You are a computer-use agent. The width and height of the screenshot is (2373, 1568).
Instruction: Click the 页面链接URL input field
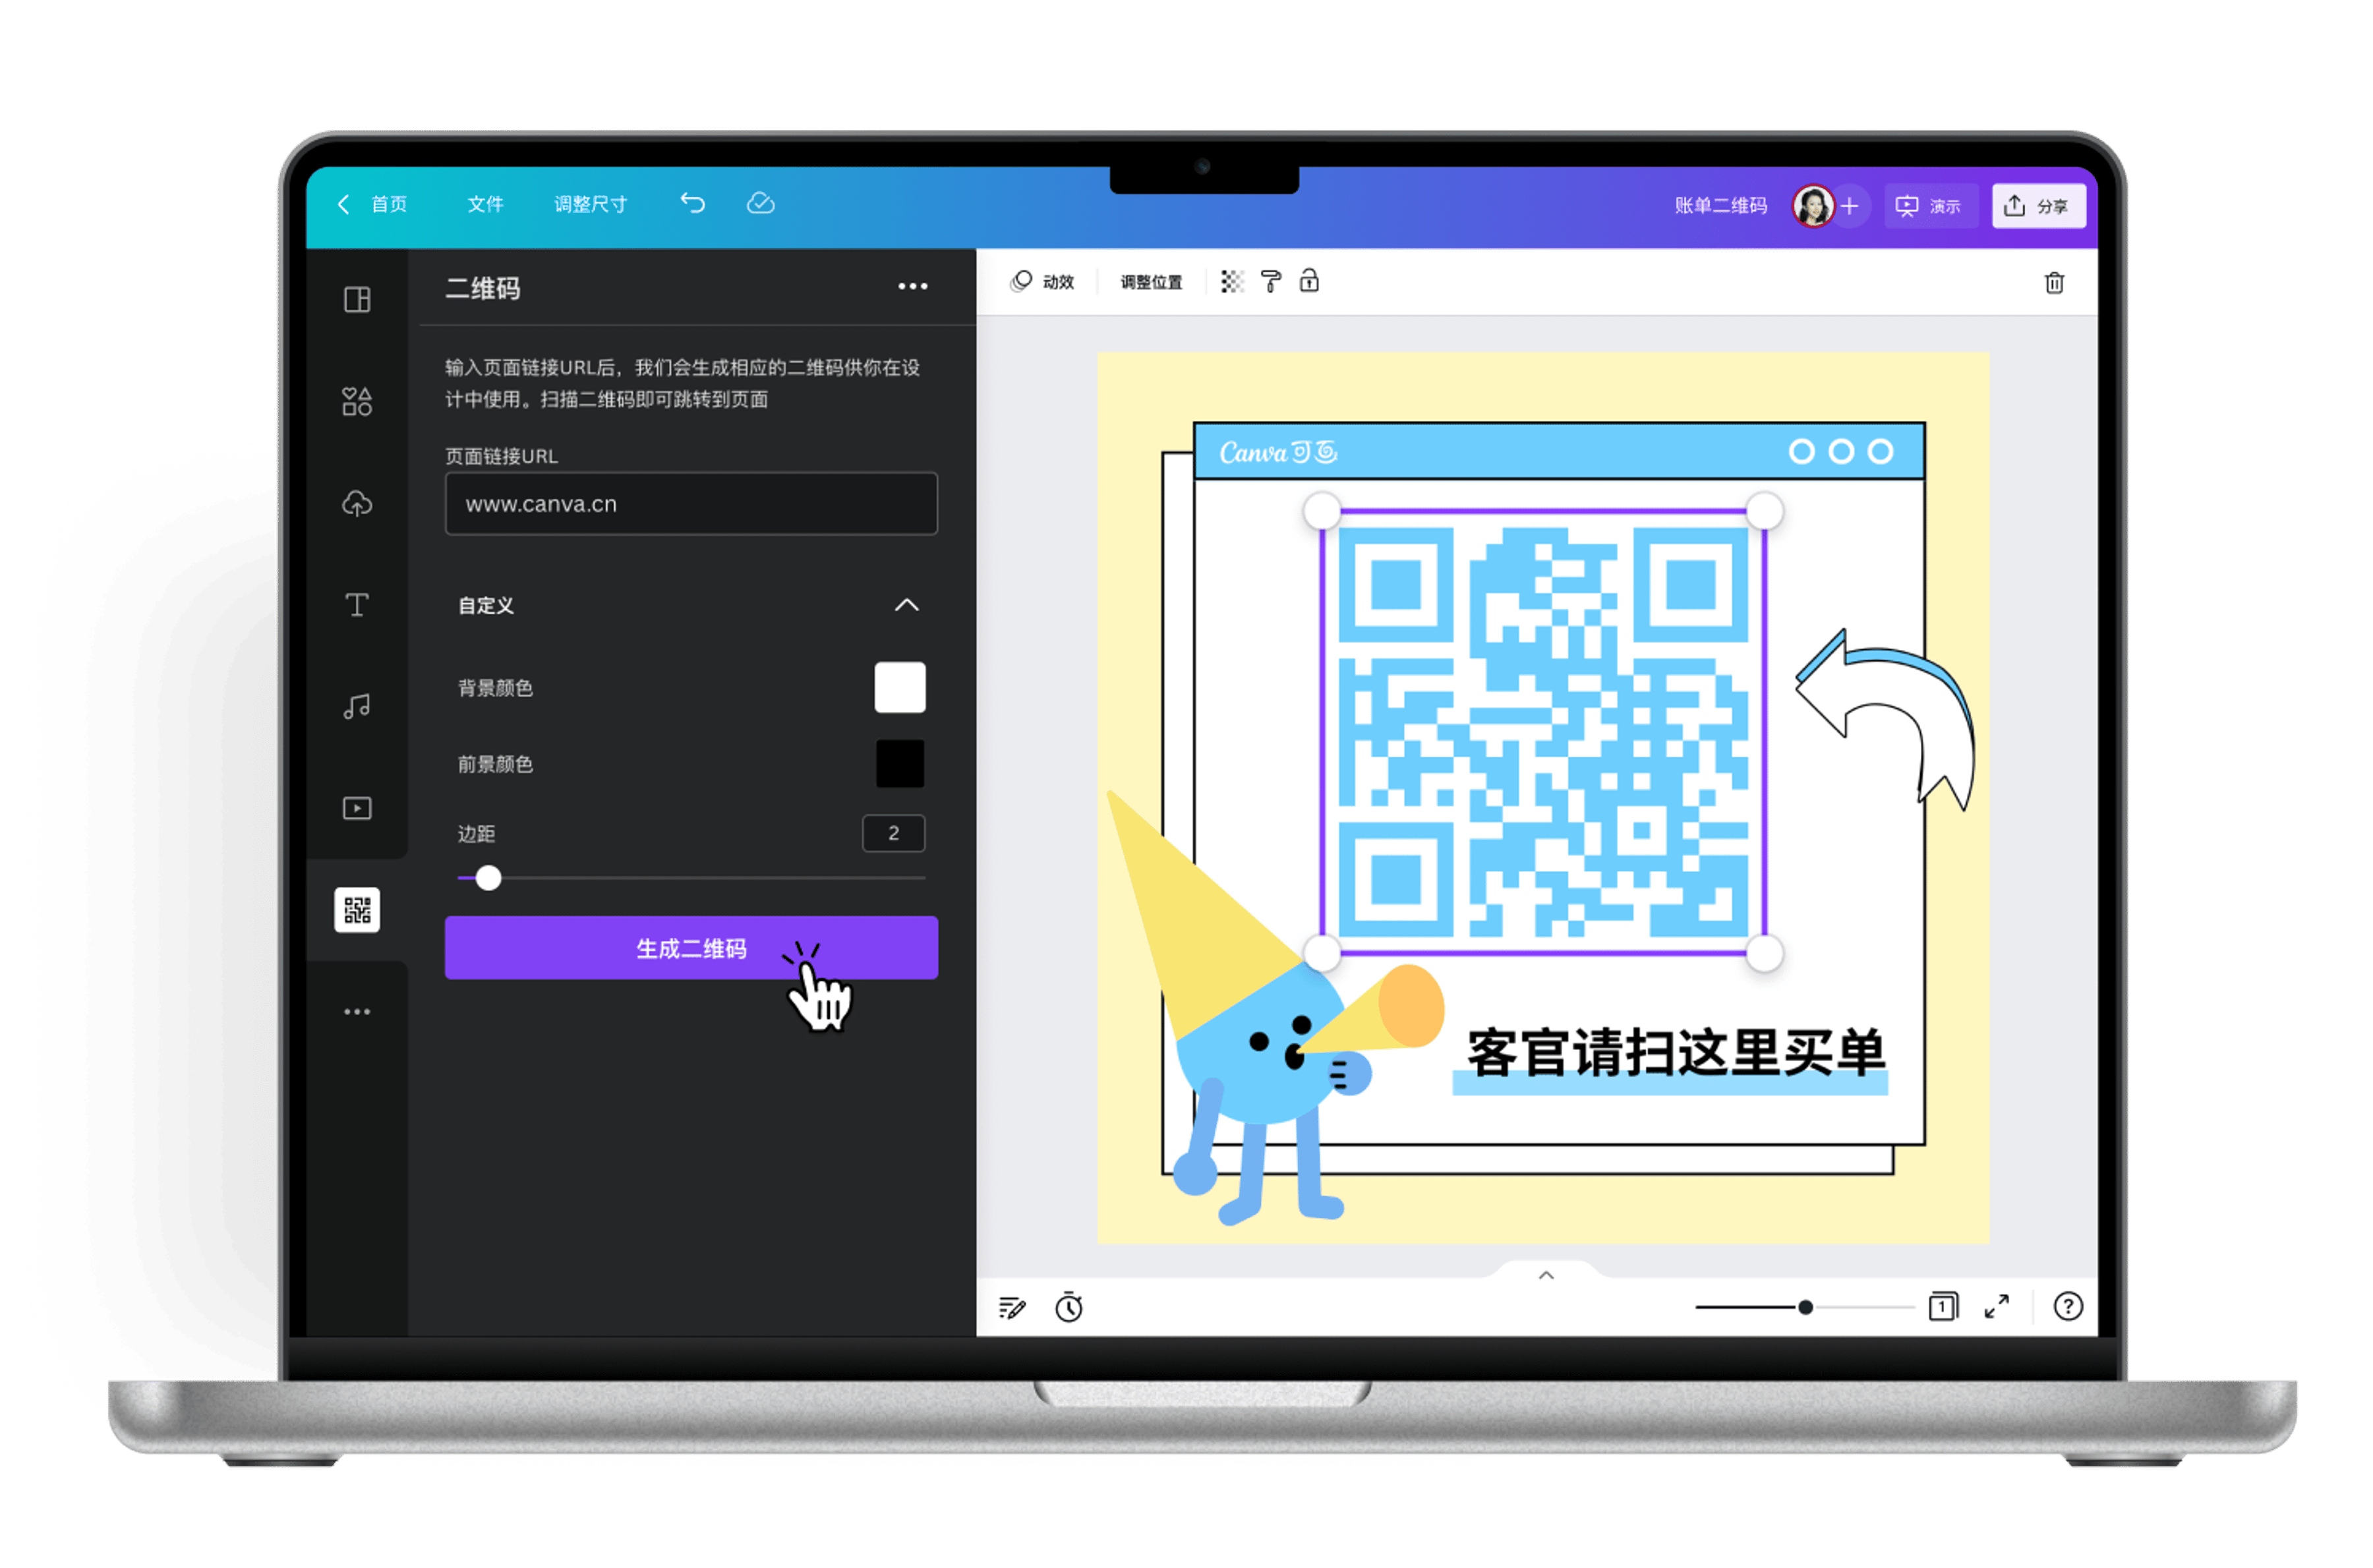point(691,504)
